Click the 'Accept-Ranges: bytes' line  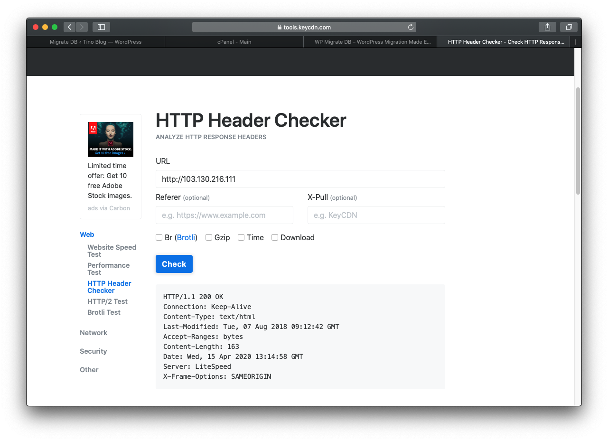point(203,337)
